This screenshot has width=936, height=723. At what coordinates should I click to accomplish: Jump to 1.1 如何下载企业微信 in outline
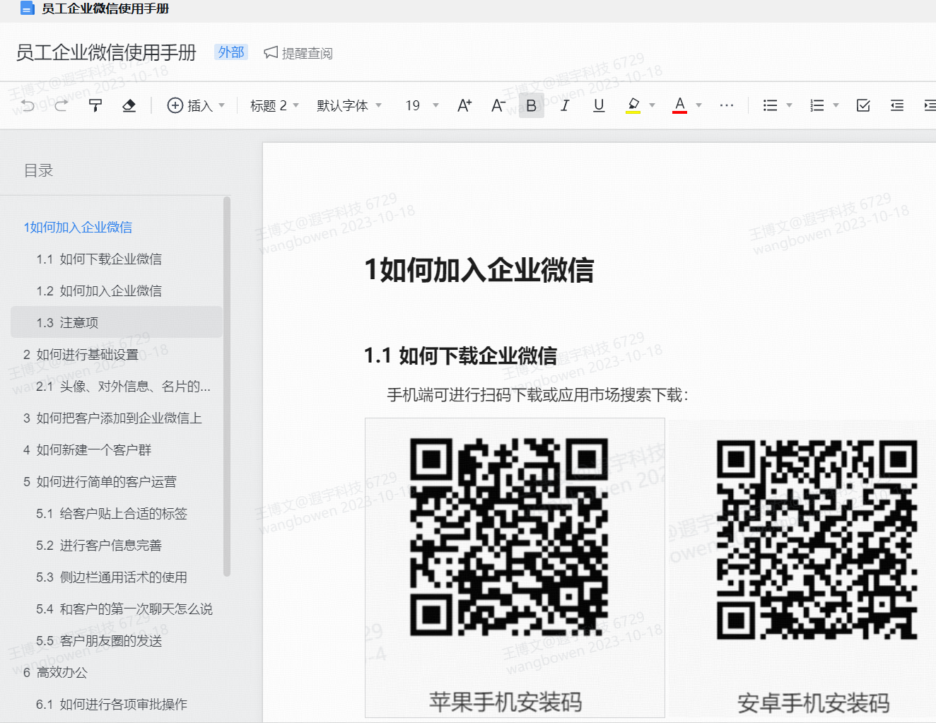click(99, 259)
